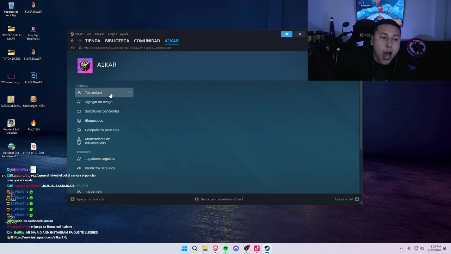451x254 pixels.
Task: Select the Logotipo trapinlati desktop file
Action: coord(33,33)
